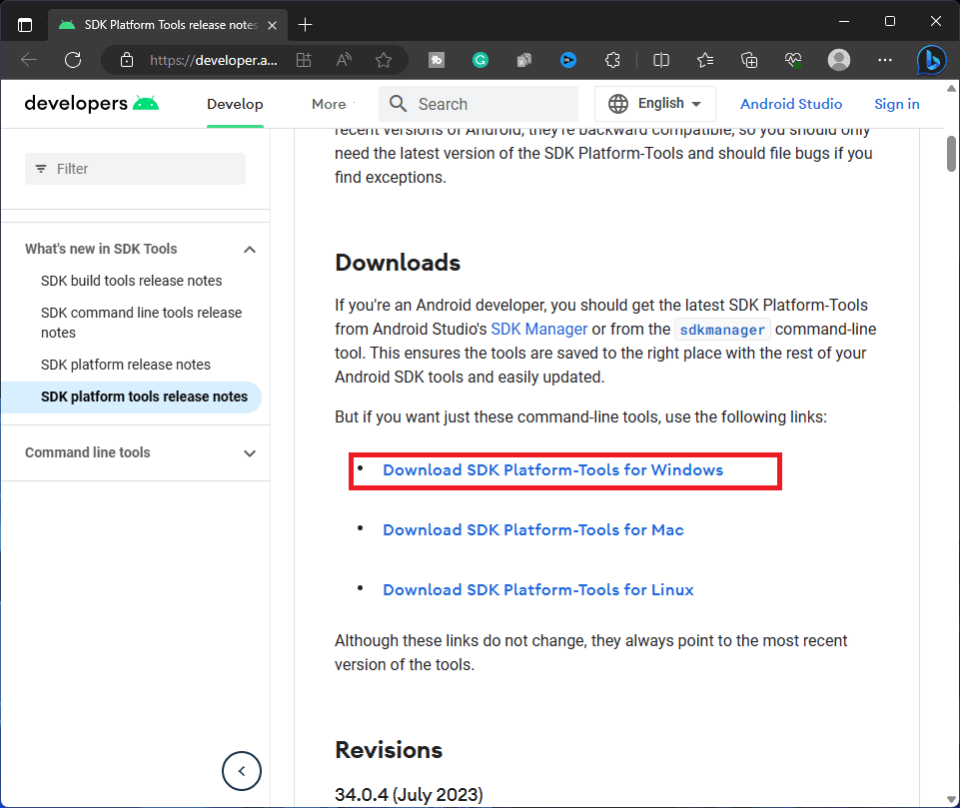Collapse the side navigation panel arrow button

[241, 770]
